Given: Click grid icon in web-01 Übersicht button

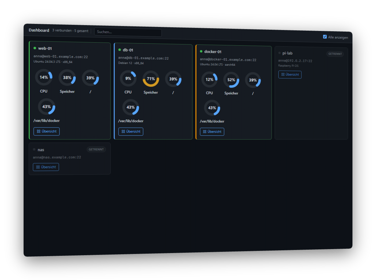Looking at the screenshot, I should pos(39,131).
